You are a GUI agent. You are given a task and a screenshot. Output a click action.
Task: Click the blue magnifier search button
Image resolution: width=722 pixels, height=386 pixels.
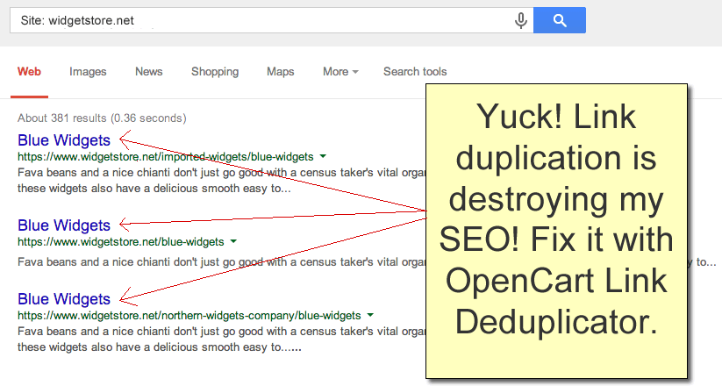click(x=560, y=20)
